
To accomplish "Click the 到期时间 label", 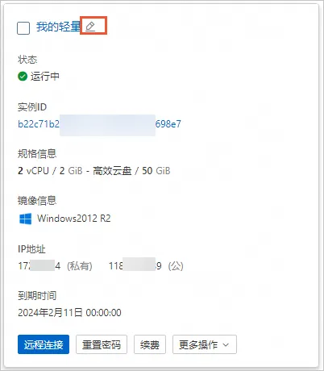I will [37, 296].
